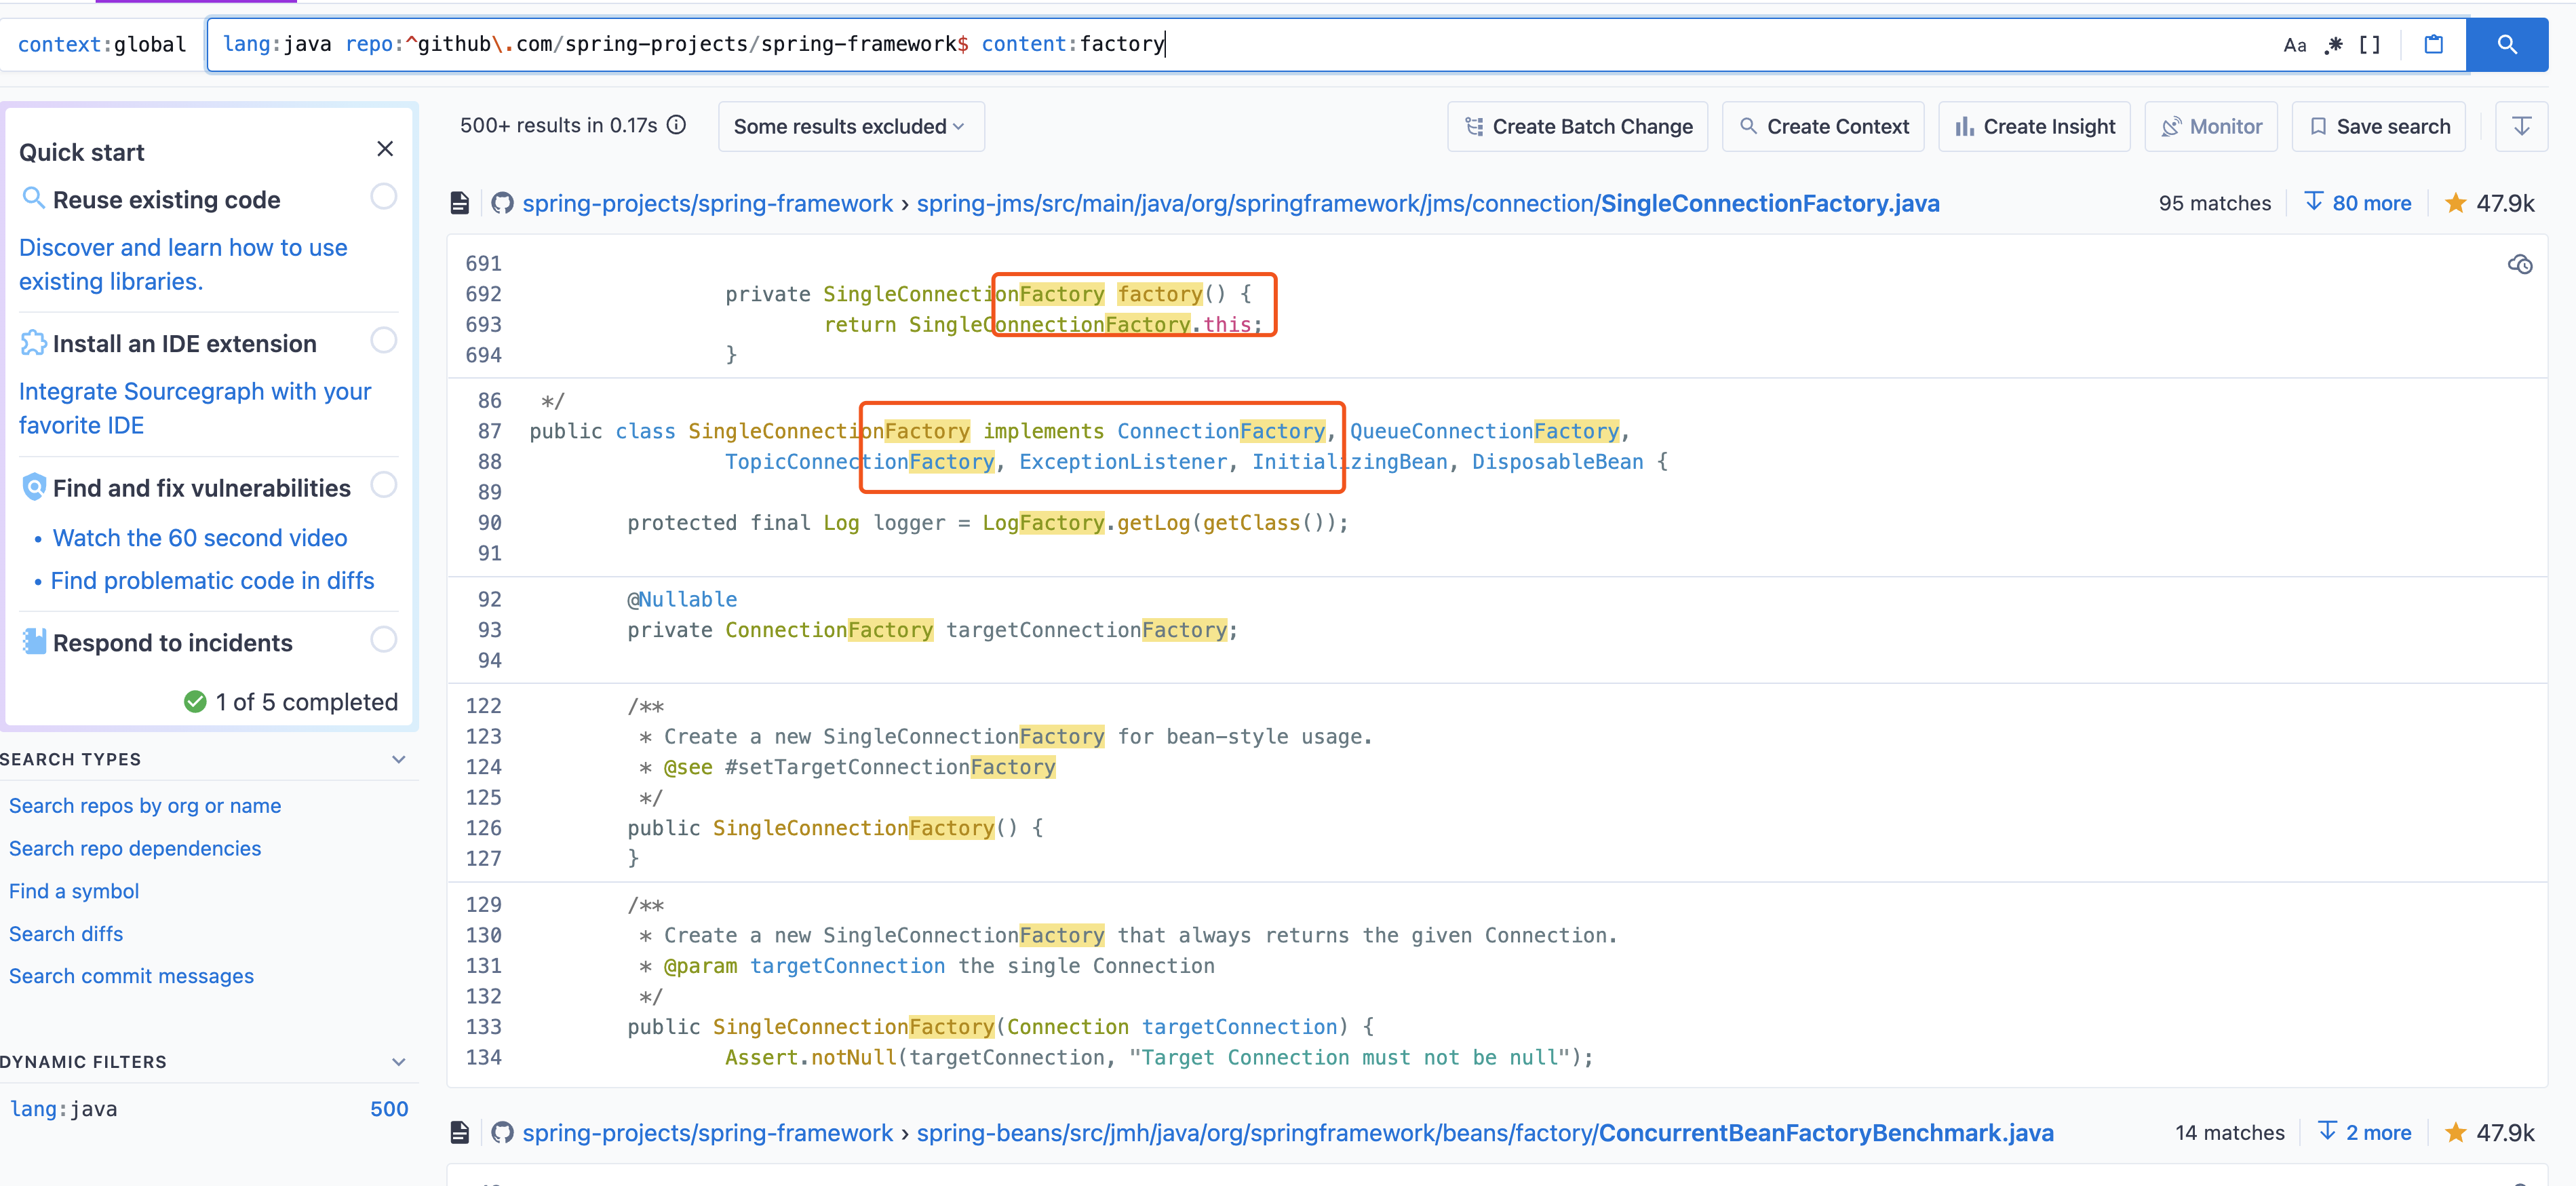Viewport: 2576px width, 1186px height.
Task: Open Discover and learn how to use link
Action: pos(183,264)
